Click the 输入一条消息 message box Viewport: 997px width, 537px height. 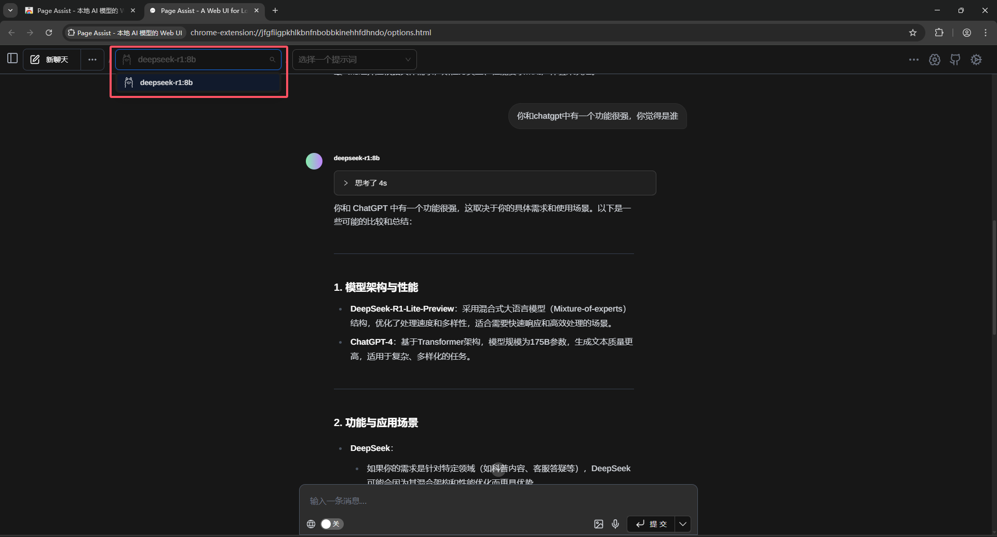click(498, 501)
